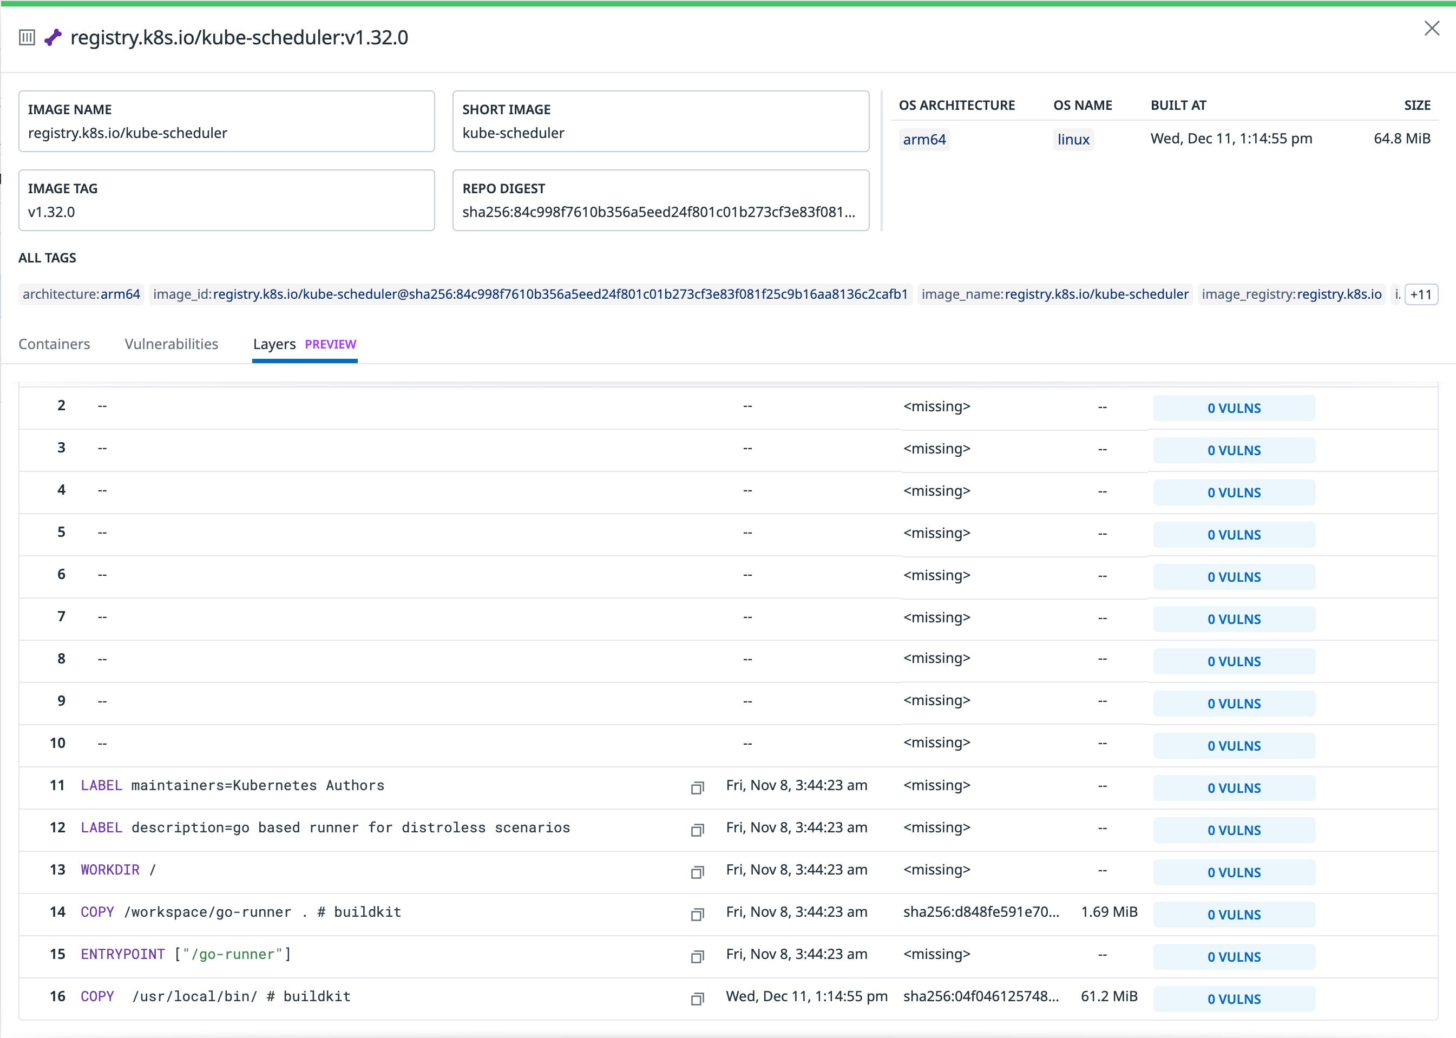1456x1038 pixels.
Task: Expand the +11 hidden tags chip
Action: pos(1420,294)
